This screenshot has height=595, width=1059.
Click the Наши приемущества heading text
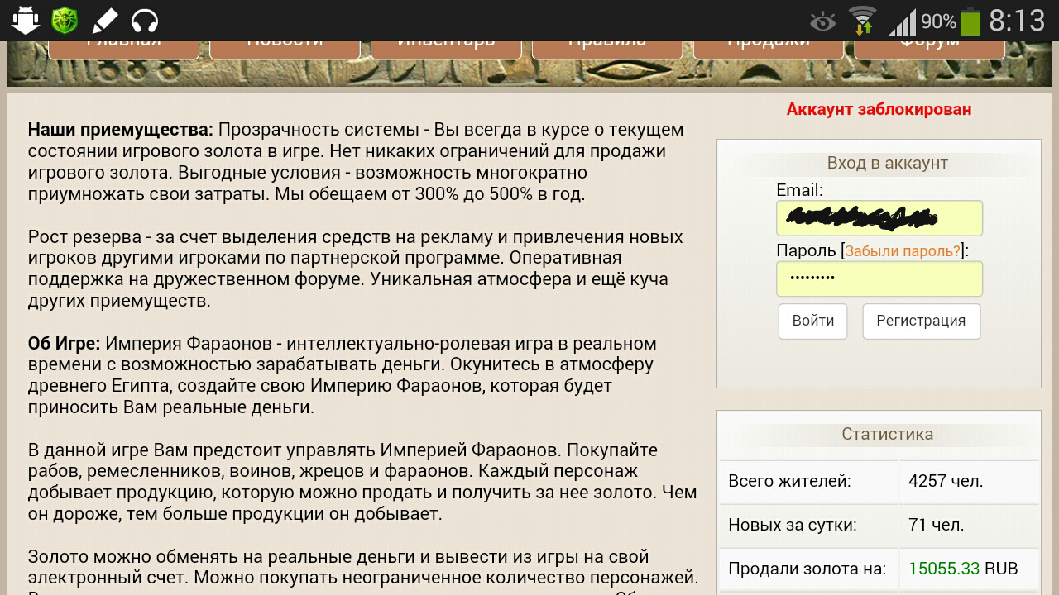[121, 130]
